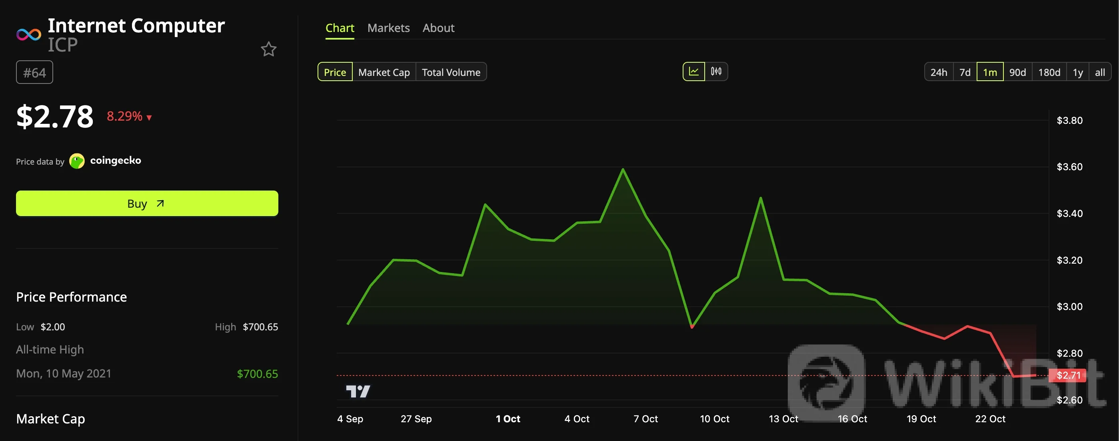Click the Internet Computer infinity logo
Viewport: 1119px width, 441px height.
(29, 34)
